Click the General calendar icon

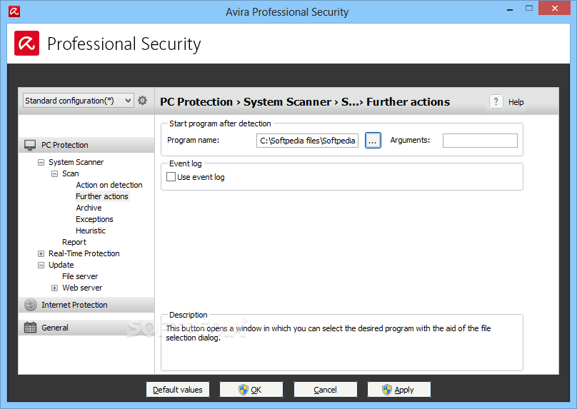click(30, 328)
